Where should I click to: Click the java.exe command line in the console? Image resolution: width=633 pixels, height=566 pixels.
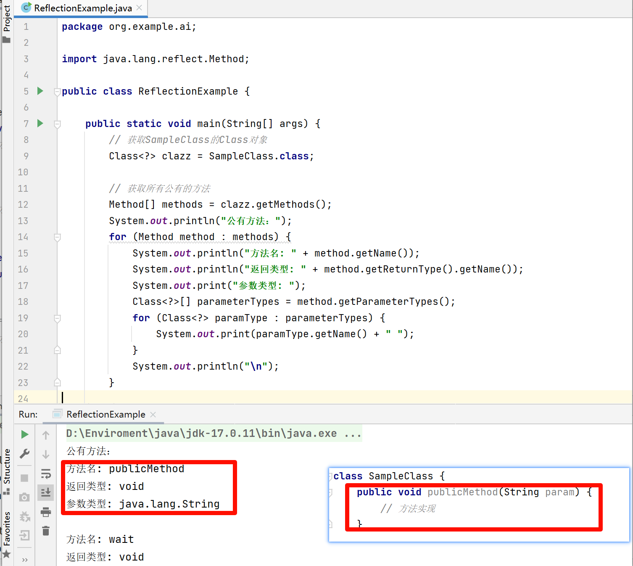pos(214,433)
